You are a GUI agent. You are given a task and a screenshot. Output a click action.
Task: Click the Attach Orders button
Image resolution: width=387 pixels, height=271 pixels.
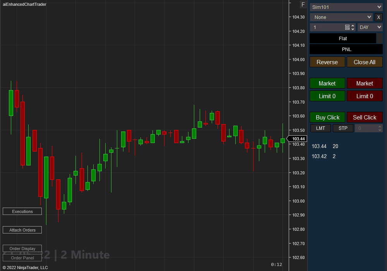pos(22,230)
